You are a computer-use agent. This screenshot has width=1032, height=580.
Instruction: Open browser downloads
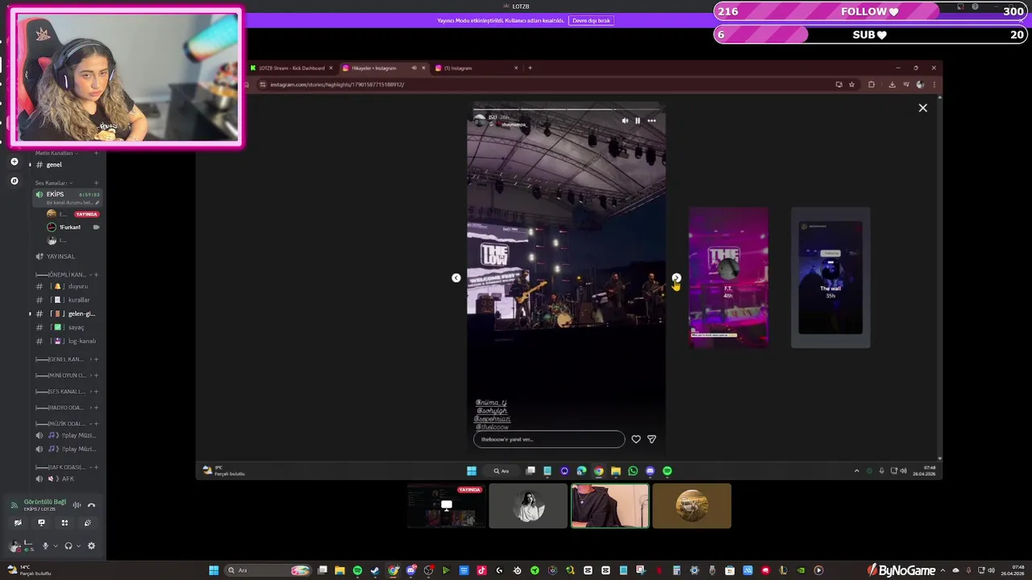click(x=892, y=85)
